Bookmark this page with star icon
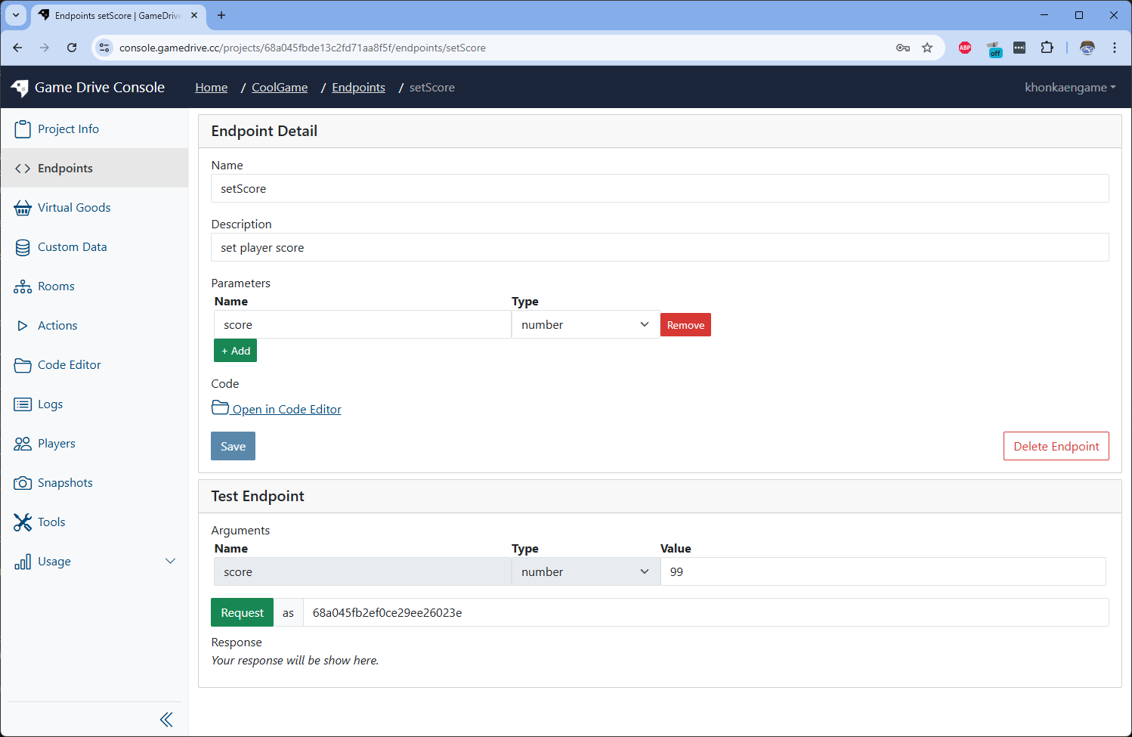Screen dimensions: 1132x737 (927, 48)
